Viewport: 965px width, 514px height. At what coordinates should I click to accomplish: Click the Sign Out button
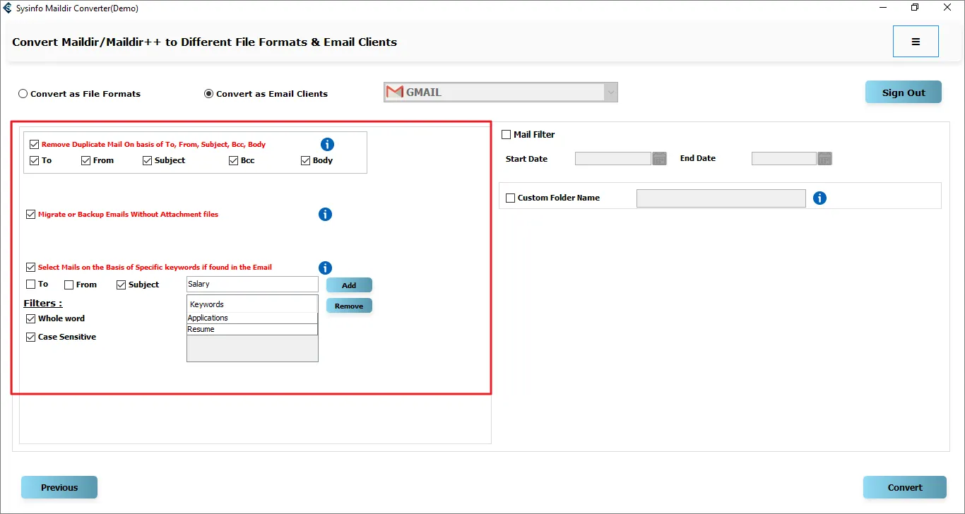[x=903, y=92]
